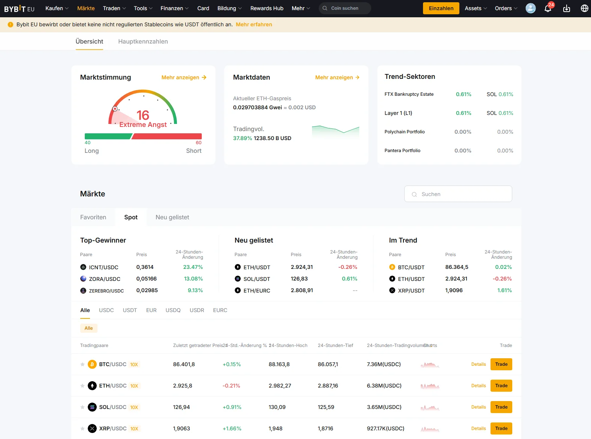
Task: Open the user profile avatar
Action: click(x=531, y=8)
